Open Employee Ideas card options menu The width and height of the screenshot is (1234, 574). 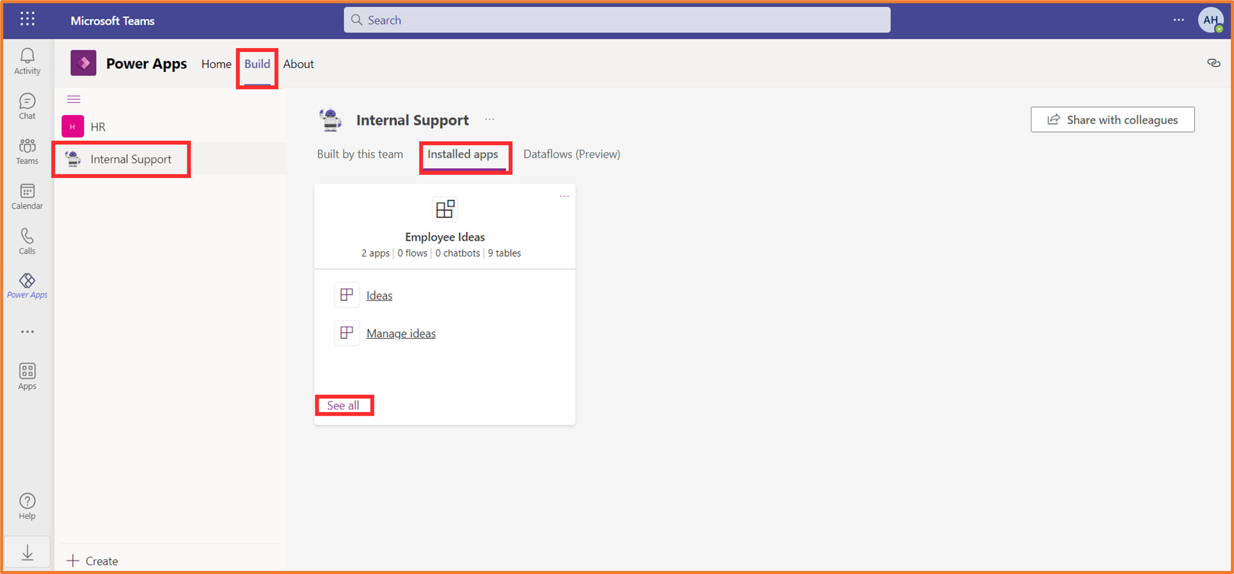click(x=564, y=196)
